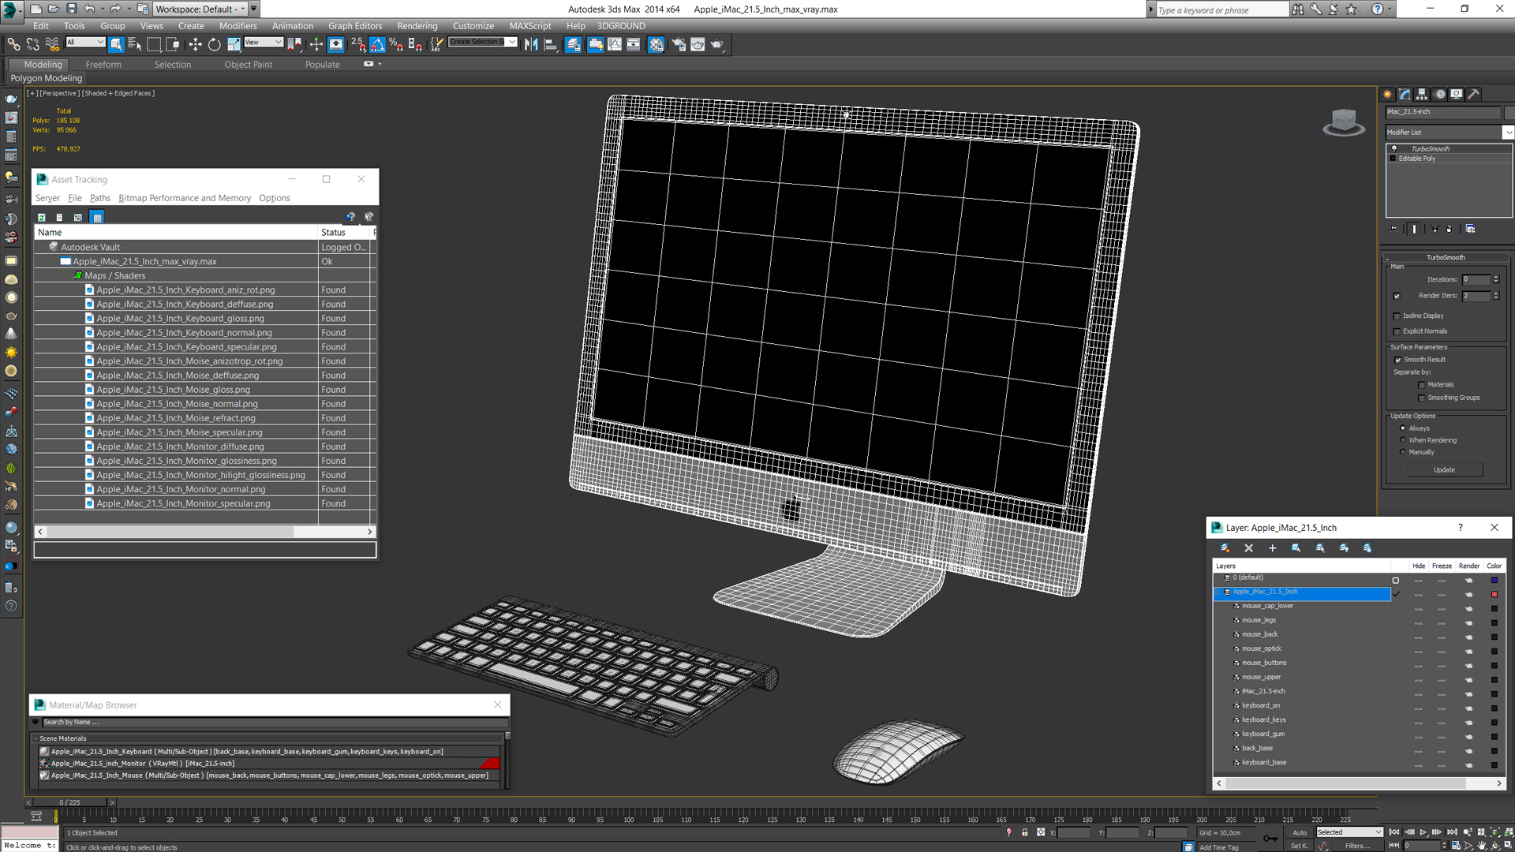Uncheck the Smooth Result checkbox
Image resolution: width=1515 pixels, height=852 pixels.
click(x=1397, y=360)
